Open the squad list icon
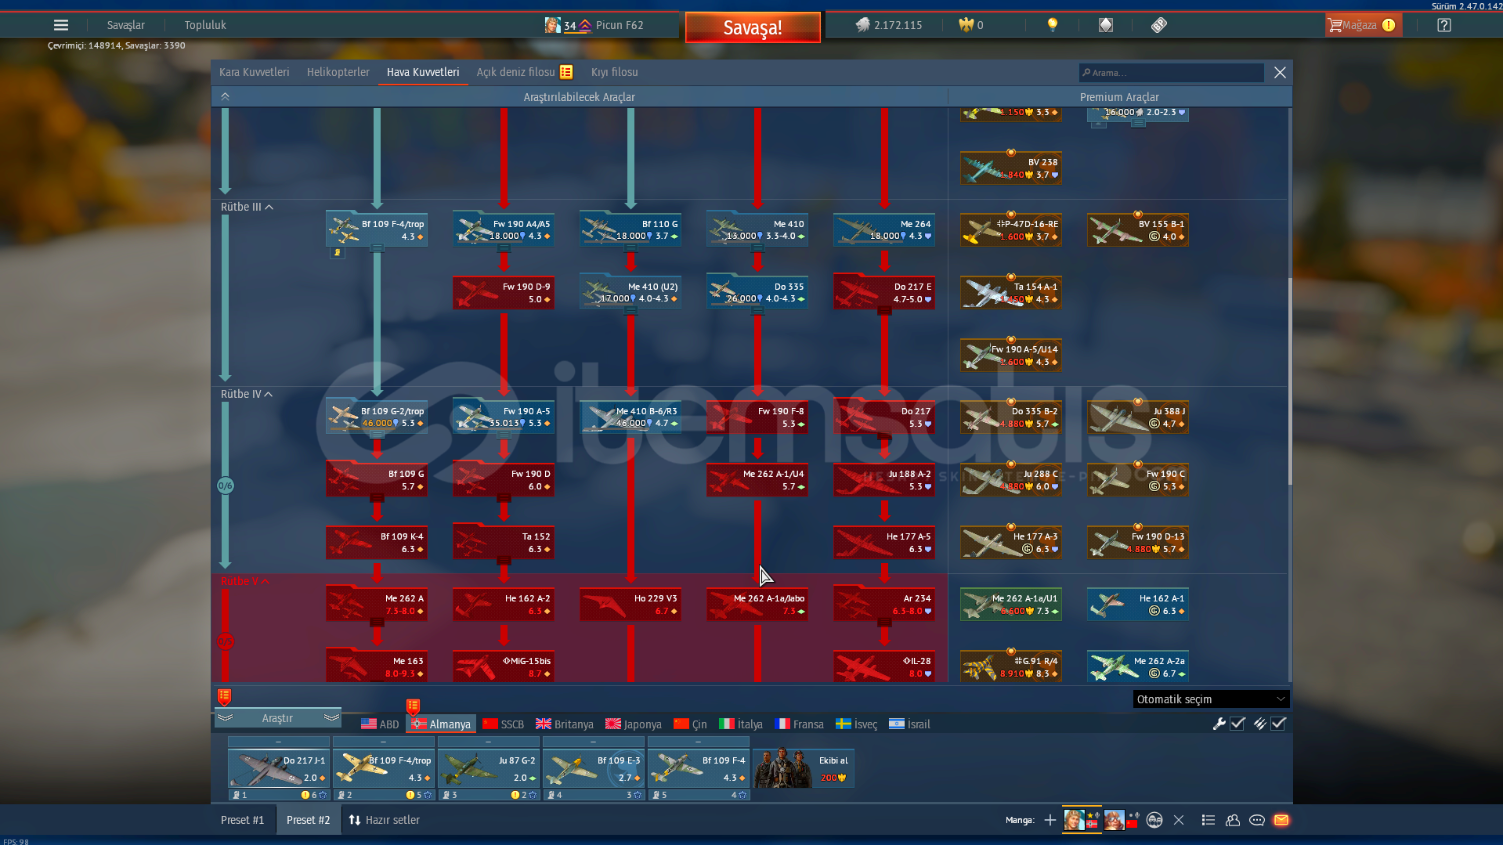Viewport: 1503px width, 845px height. click(x=1209, y=820)
